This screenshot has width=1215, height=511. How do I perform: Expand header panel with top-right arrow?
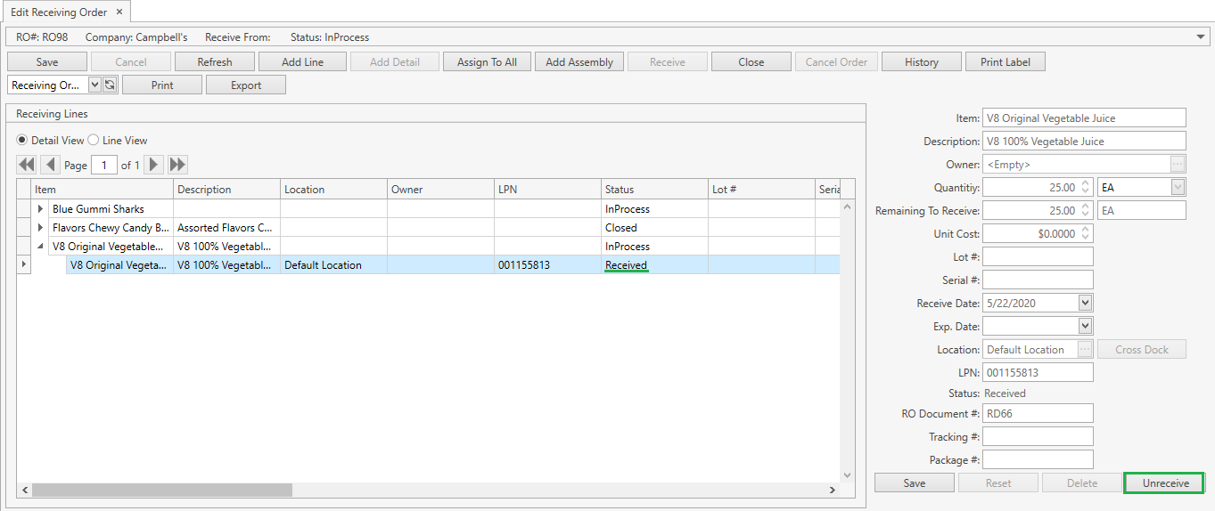pos(1203,37)
